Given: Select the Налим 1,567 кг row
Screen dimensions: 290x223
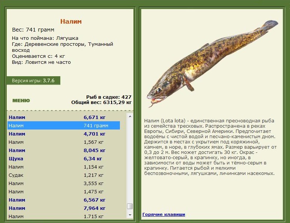Looking at the screenshot, I should (64, 142).
